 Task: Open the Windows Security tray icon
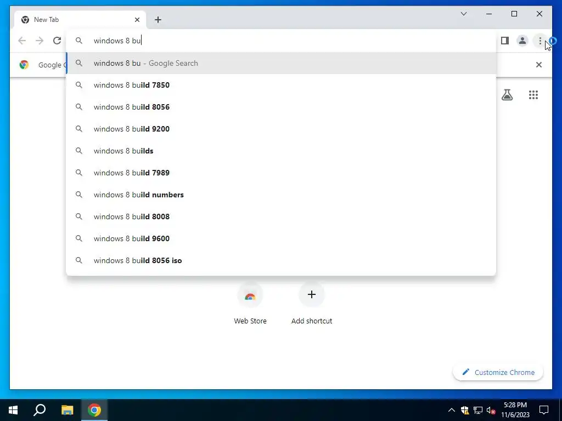(465, 410)
